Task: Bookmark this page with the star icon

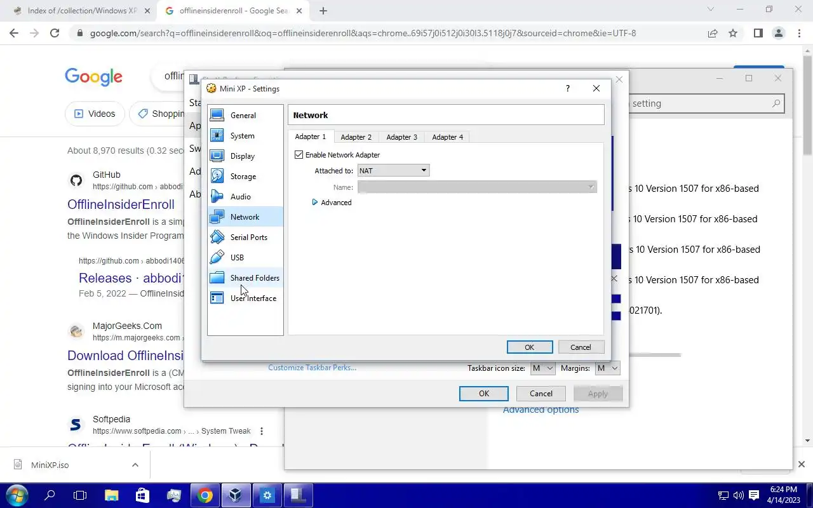Action: (733, 33)
